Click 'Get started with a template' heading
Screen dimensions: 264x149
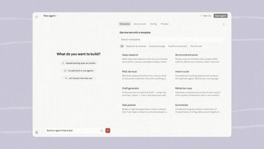pyautogui.click(x=135, y=32)
